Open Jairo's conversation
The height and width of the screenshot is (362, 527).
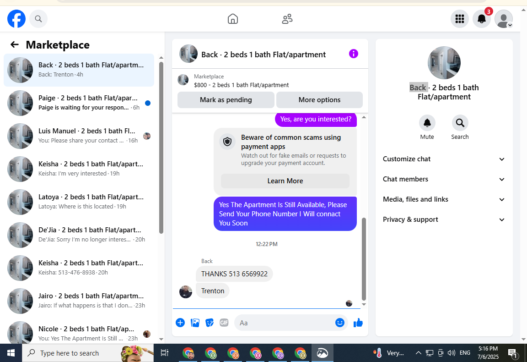coord(79,301)
